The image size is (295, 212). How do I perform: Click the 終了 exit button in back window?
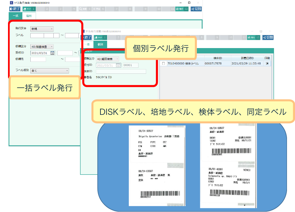pos(15,9)
